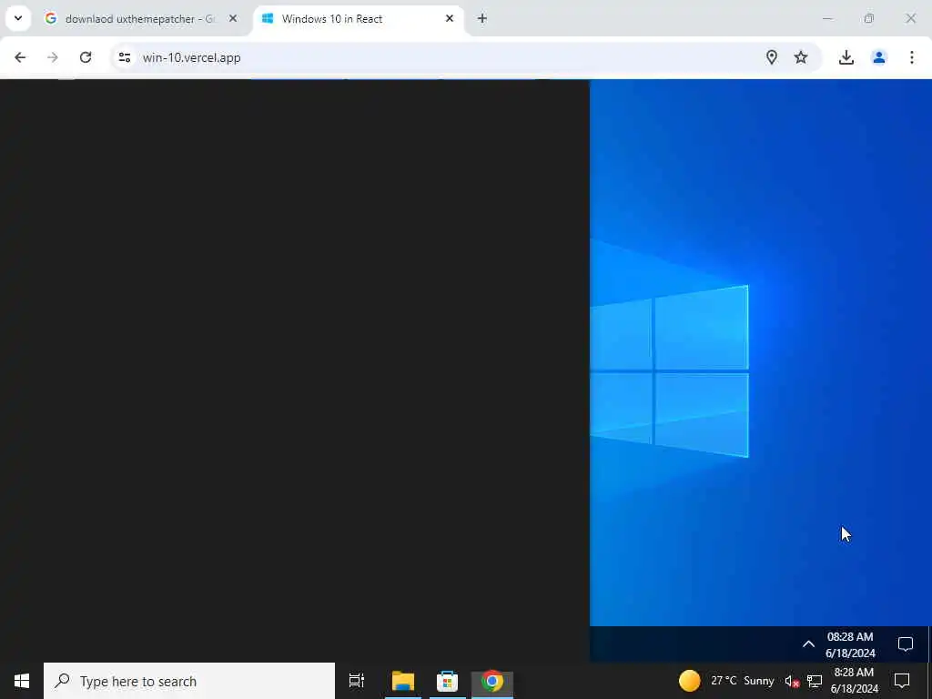
Task: Minimize the Chrome window
Action: [x=827, y=19]
